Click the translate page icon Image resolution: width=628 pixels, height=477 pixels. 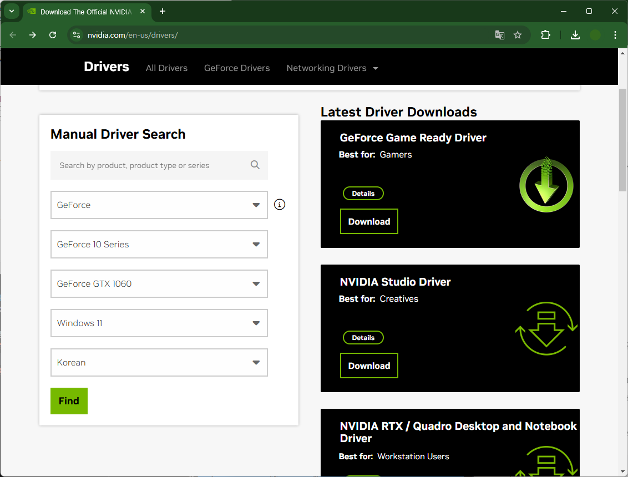[x=499, y=35]
